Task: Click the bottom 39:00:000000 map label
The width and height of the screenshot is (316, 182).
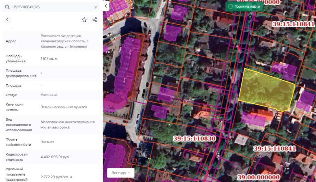Action: coord(258,177)
